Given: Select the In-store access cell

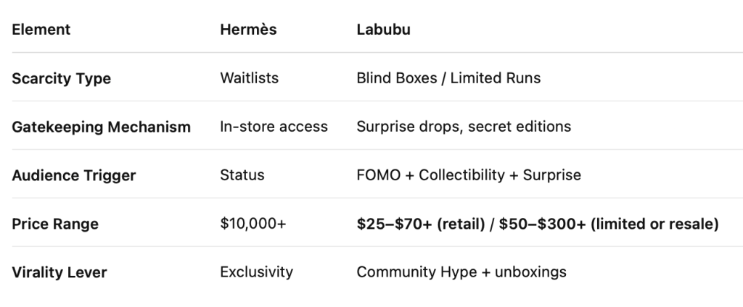Looking at the screenshot, I should (x=274, y=127).
